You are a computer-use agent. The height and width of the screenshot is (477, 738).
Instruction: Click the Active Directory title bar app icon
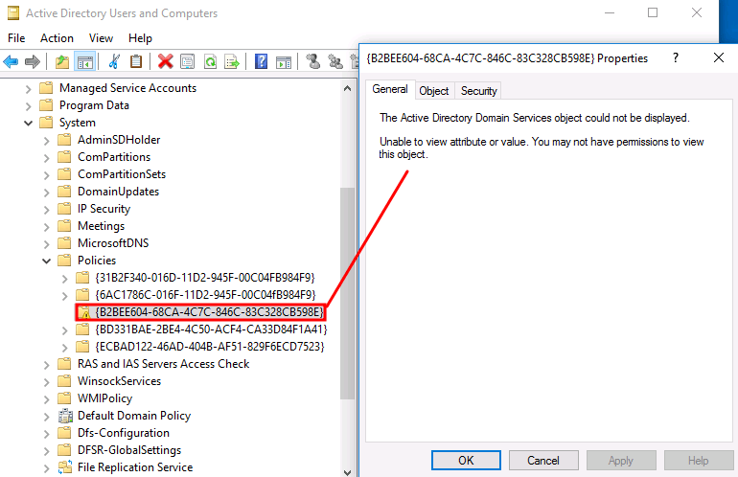tap(13, 13)
